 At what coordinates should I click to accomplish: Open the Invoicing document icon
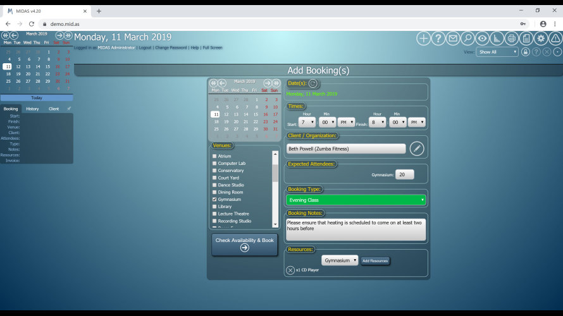click(x=526, y=39)
